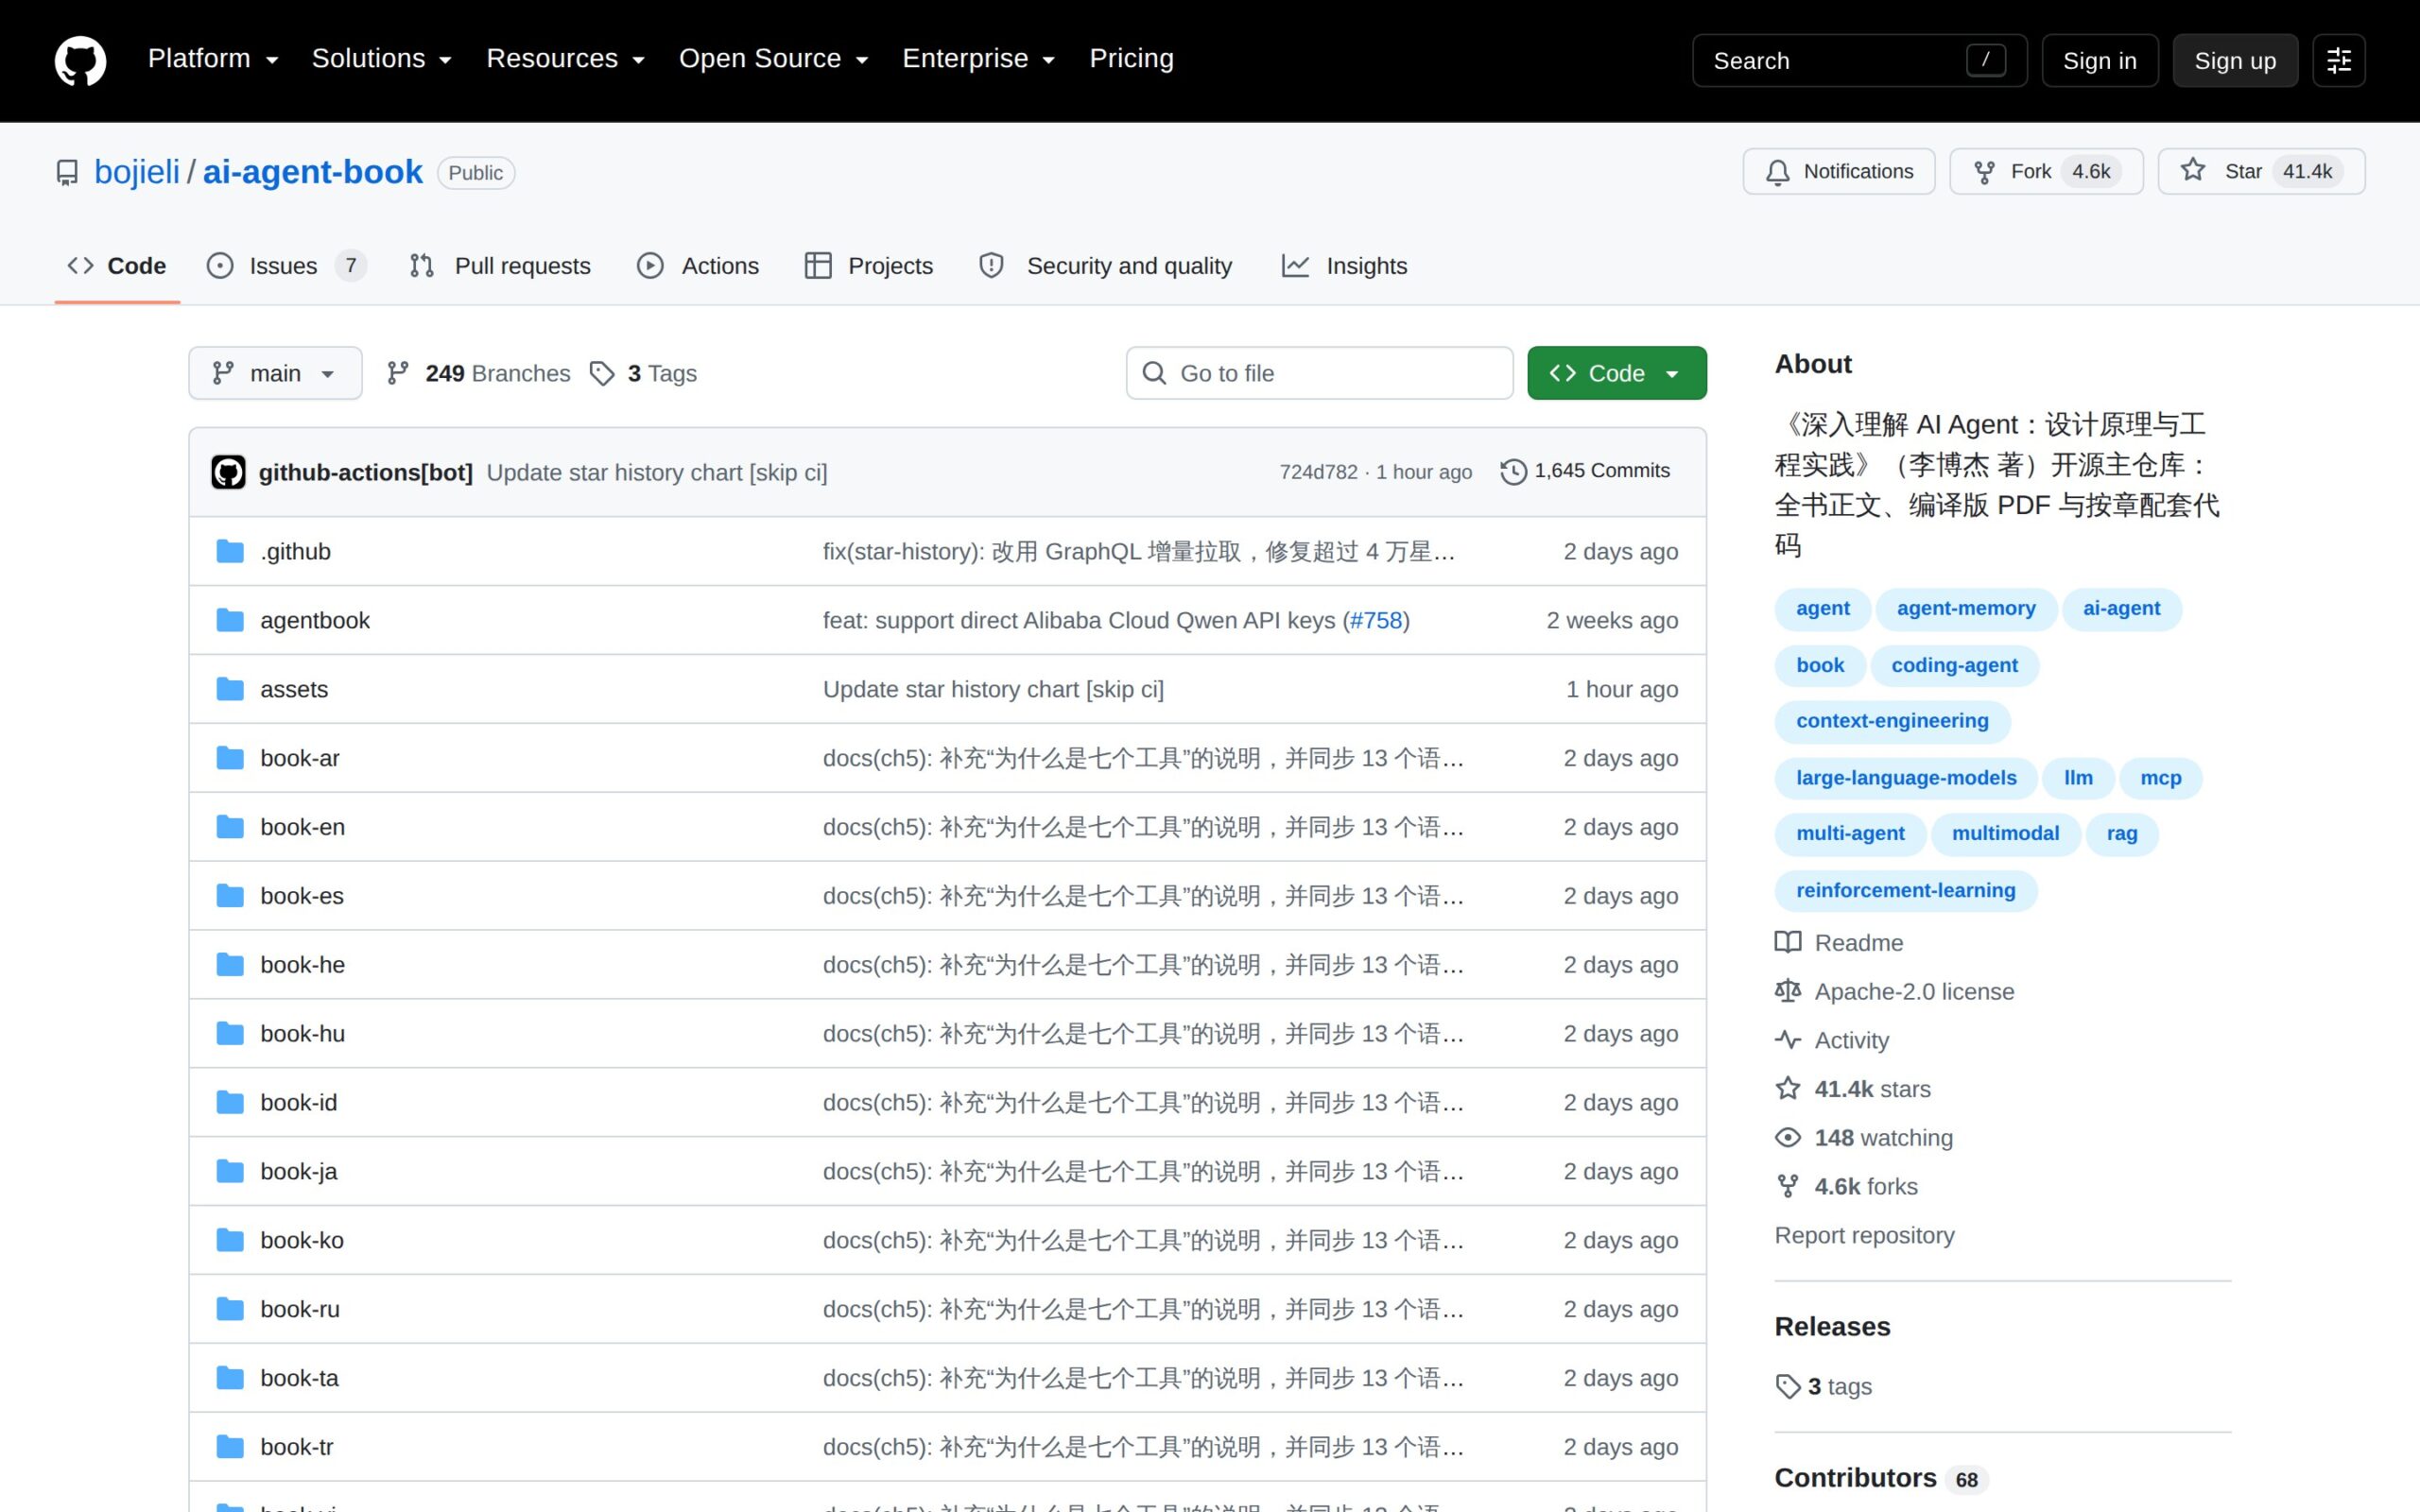Expand the Solutions dropdown
Viewport: 2420px width, 1512px height.
[x=382, y=59]
